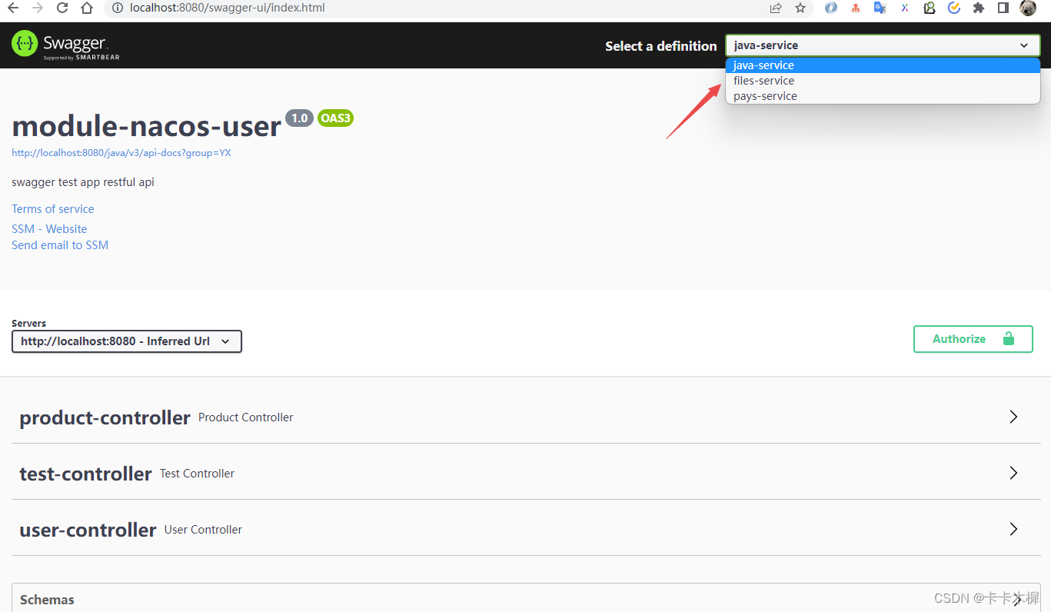Select files-service from the definition dropdown

[763, 80]
